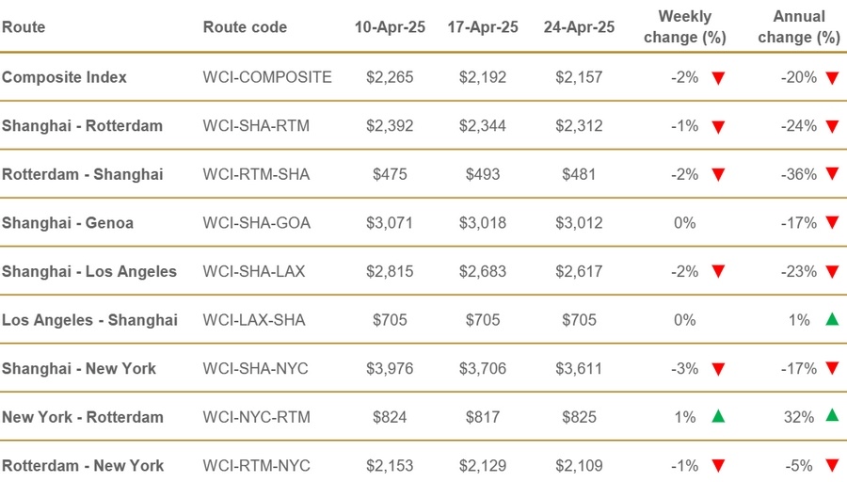Click the green up arrow for Los Angeles - Shanghai annual change
This screenshot has height=482, width=847.
click(x=831, y=320)
